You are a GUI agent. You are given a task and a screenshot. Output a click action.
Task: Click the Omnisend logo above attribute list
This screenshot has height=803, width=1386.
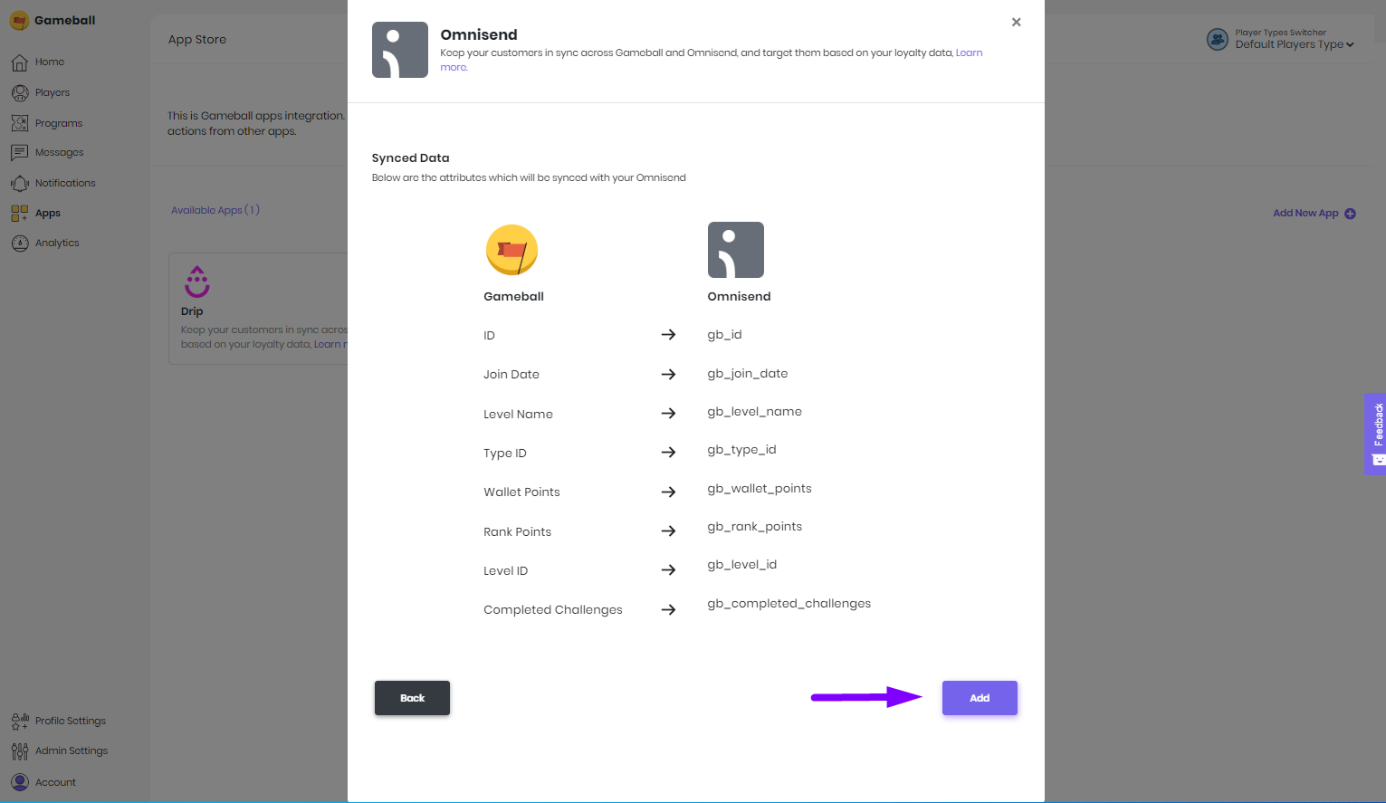coord(736,250)
